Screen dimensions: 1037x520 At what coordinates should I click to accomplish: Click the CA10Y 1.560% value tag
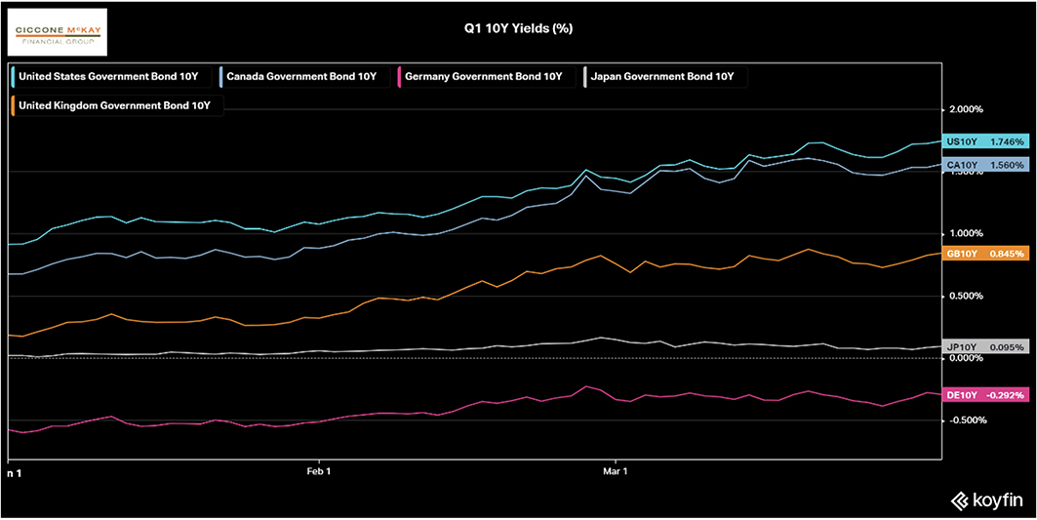click(986, 165)
